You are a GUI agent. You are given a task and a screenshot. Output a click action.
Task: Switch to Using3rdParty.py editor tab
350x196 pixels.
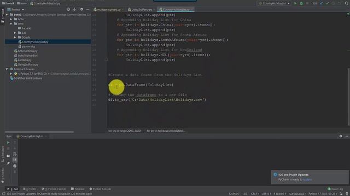point(141,10)
